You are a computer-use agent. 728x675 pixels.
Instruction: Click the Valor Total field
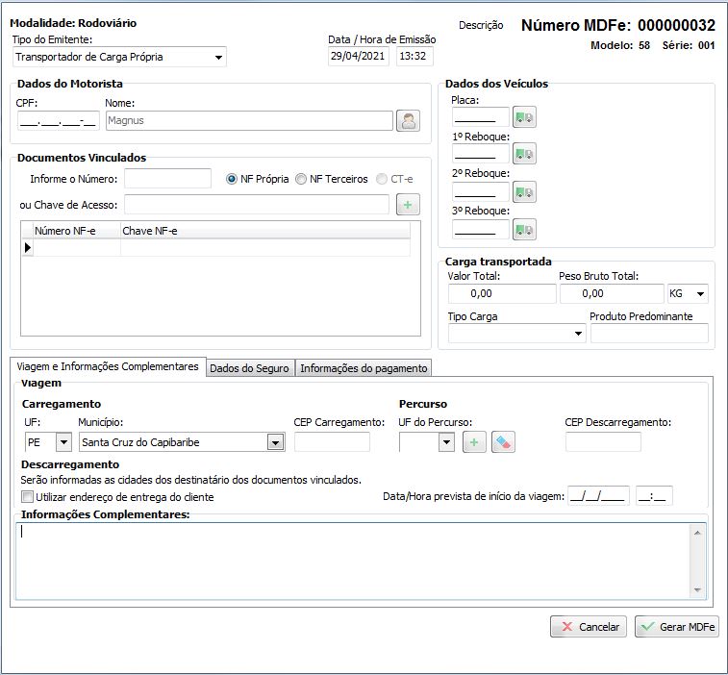pos(502,293)
